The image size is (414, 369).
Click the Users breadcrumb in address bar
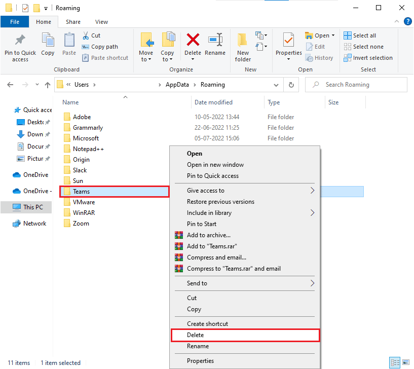tap(81, 85)
